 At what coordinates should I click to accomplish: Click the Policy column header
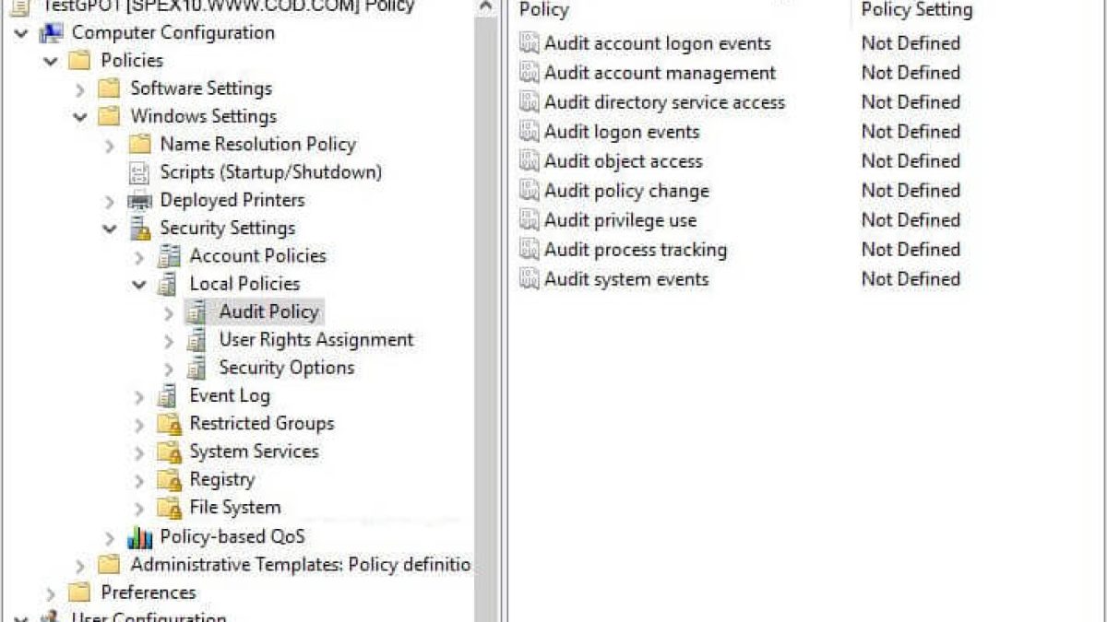point(544,10)
